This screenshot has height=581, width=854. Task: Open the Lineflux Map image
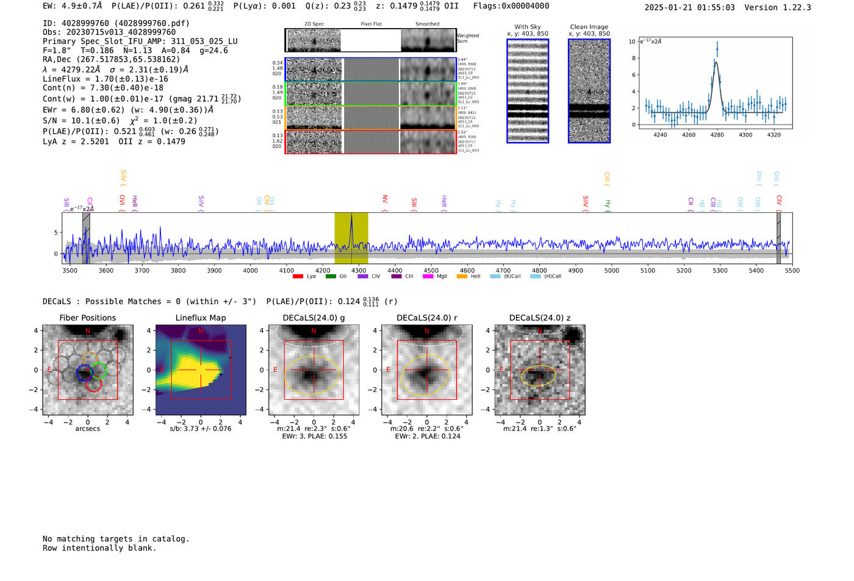(x=201, y=370)
